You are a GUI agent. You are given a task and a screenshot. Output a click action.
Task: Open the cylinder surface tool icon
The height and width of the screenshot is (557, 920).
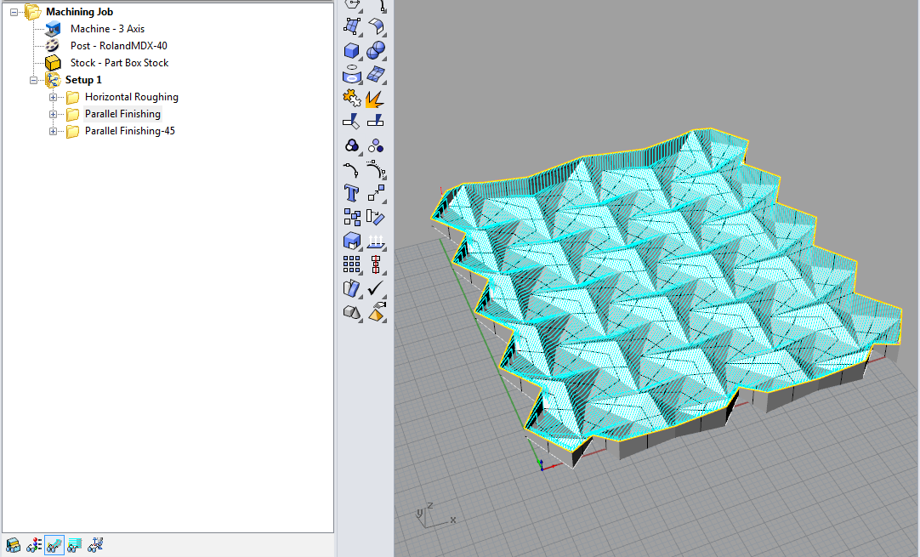point(351,75)
